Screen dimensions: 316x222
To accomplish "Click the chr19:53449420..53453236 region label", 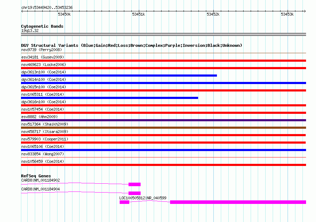I will pyautogui.click(x=47, y=8).
